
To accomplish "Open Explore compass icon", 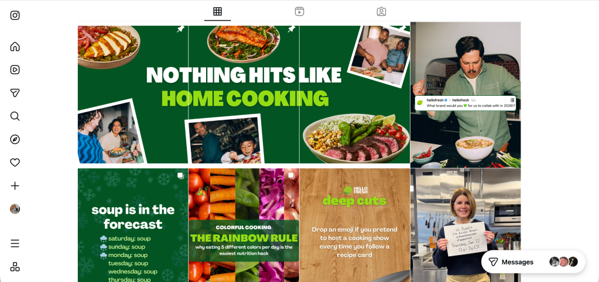I will (x=15, y=140).
